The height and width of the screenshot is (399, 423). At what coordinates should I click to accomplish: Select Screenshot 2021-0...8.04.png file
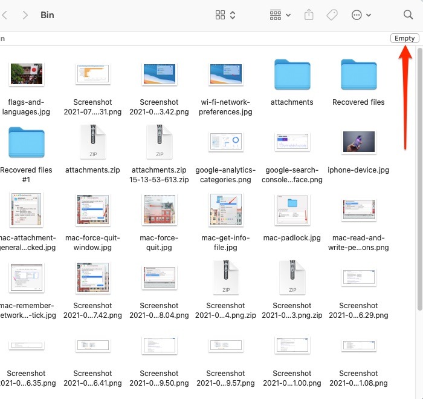pos(159,278)
